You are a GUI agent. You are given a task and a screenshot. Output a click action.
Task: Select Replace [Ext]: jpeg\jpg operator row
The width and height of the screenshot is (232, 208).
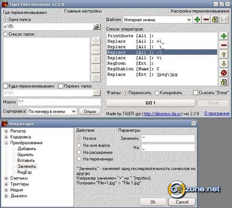pos(162,74)
